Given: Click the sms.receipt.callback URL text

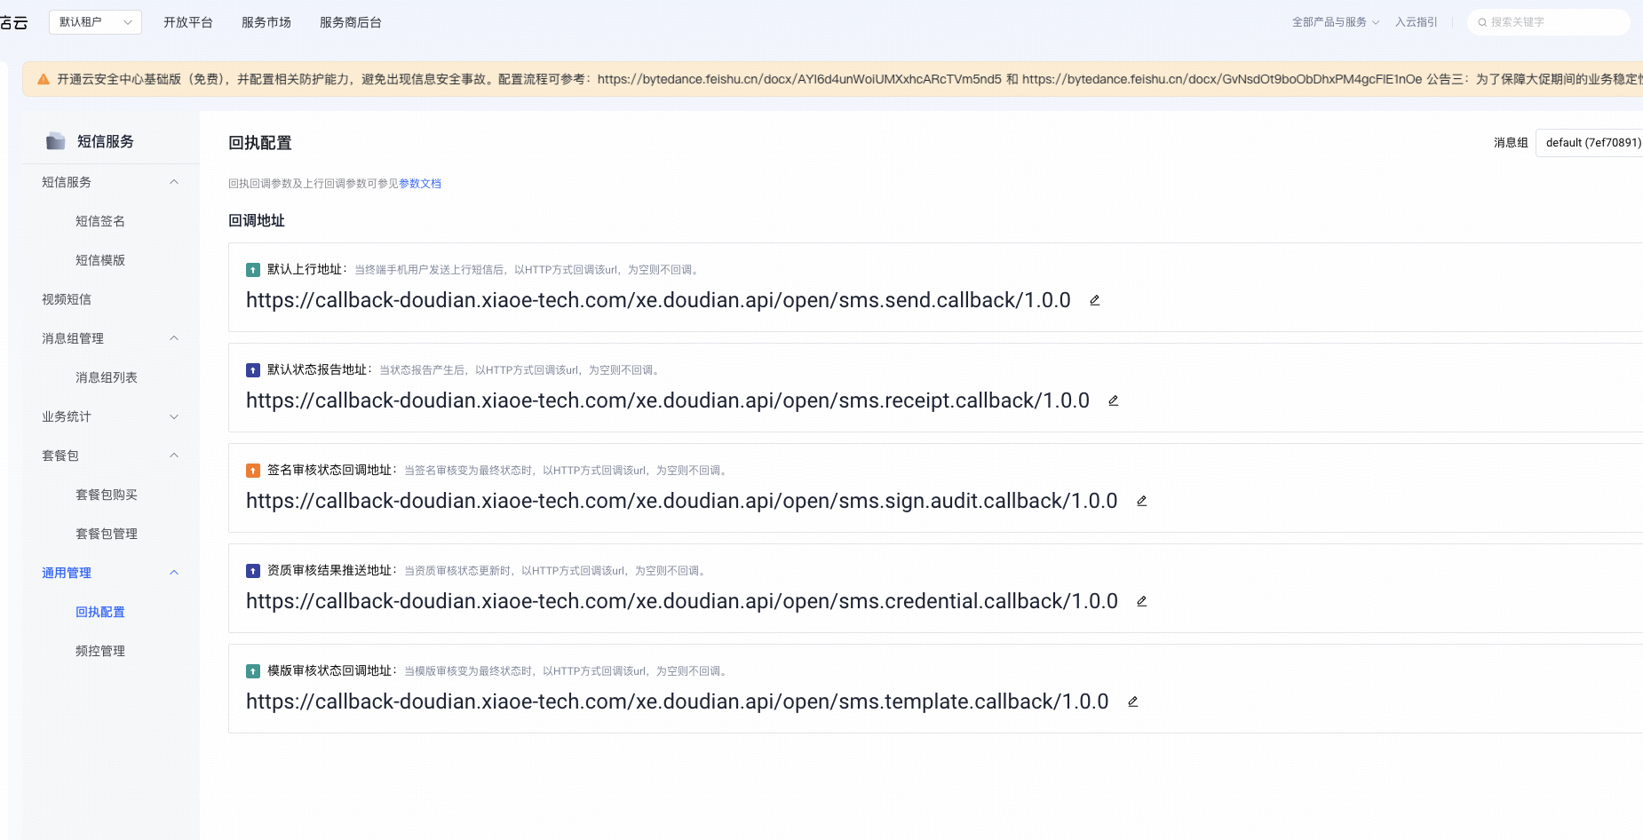Looking at the screenshot, I should click(668, 400).
